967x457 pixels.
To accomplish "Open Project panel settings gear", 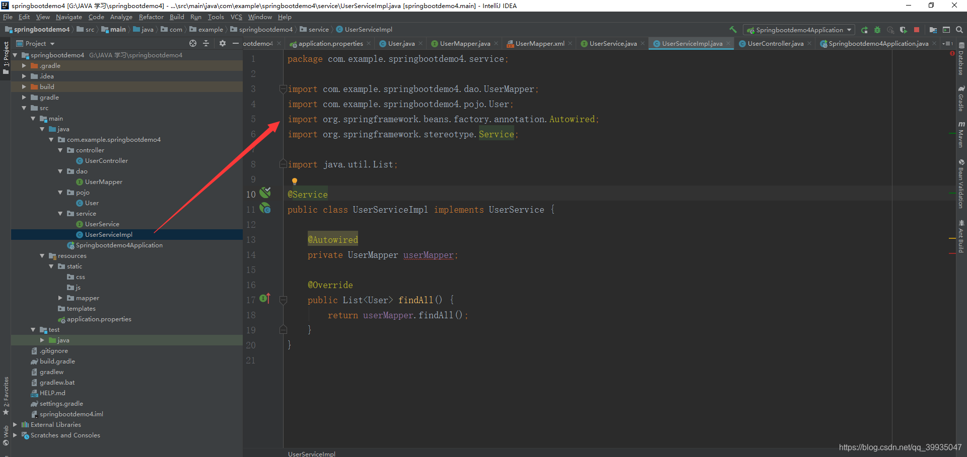I will pos(223,43).
